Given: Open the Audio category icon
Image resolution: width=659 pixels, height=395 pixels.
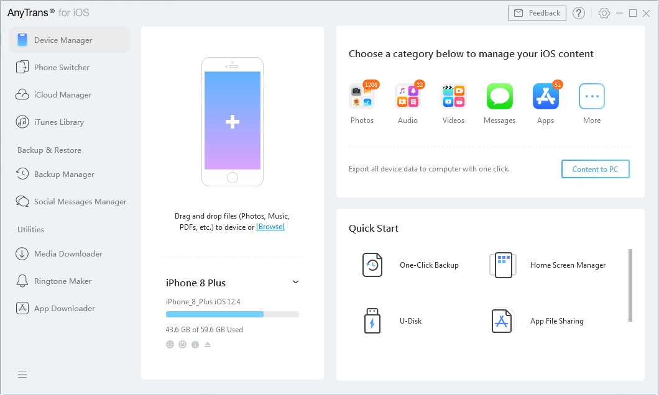Looking at the screenshot, I should [x=408, y=96].
